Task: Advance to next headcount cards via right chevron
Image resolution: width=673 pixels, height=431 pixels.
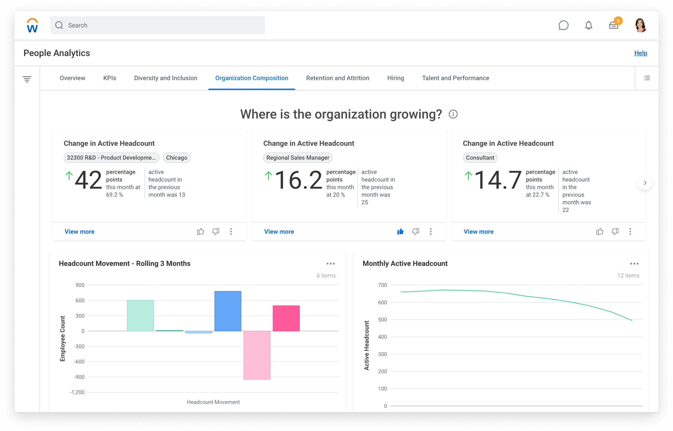Action: pos(645,183)
